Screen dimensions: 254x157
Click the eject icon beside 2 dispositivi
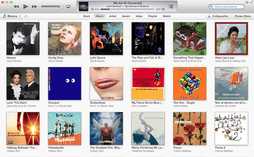209,16
